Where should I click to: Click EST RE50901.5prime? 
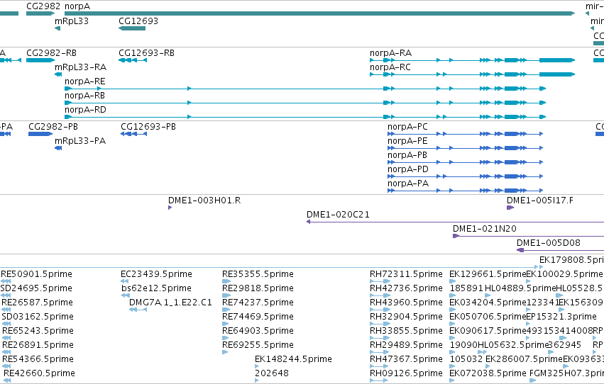(x=37, y=274)
